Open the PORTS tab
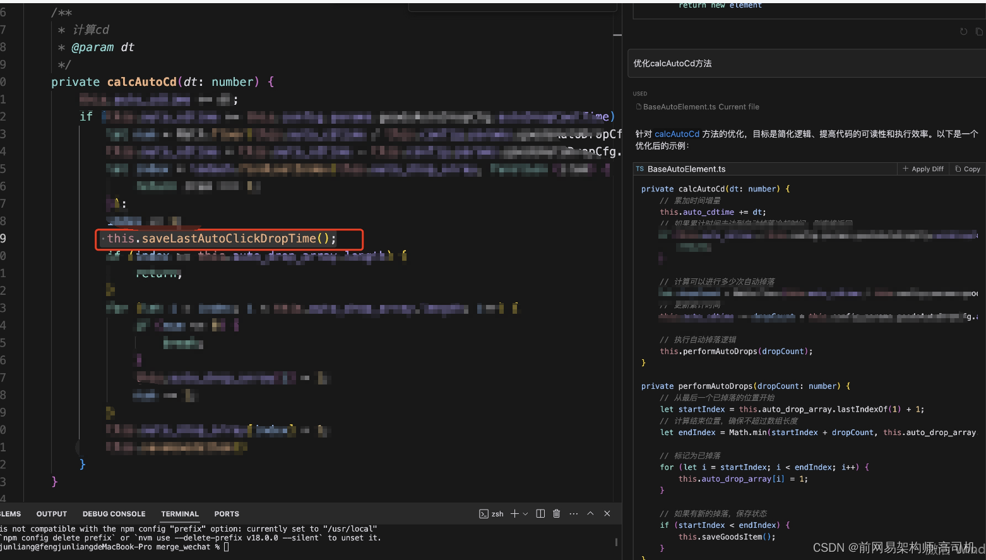The image size is (986, 560). coord(227,514)
